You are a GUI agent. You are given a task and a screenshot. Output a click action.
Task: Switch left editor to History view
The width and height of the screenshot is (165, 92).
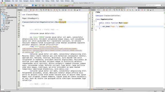[25, 10]
